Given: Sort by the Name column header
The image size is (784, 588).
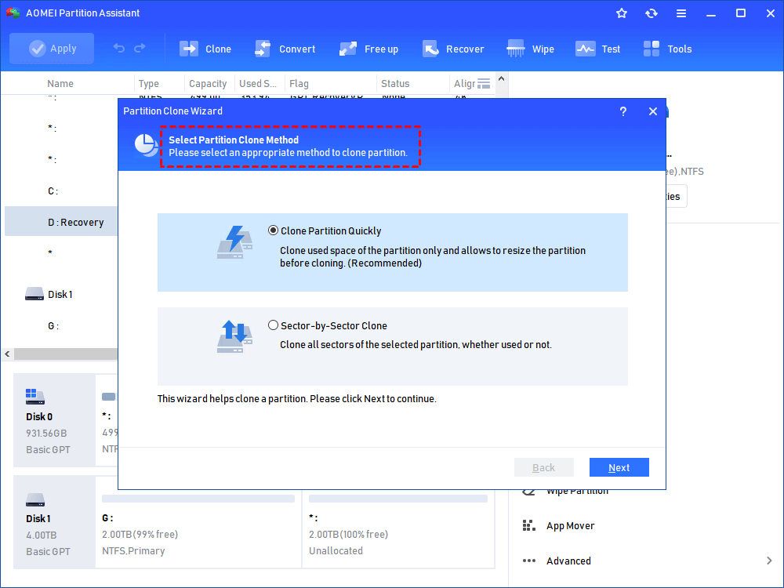Looking at the screenshot, I should click(x=60, y=84).
